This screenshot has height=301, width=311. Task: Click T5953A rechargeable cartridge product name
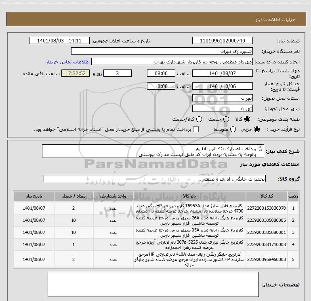click(189, 208)
